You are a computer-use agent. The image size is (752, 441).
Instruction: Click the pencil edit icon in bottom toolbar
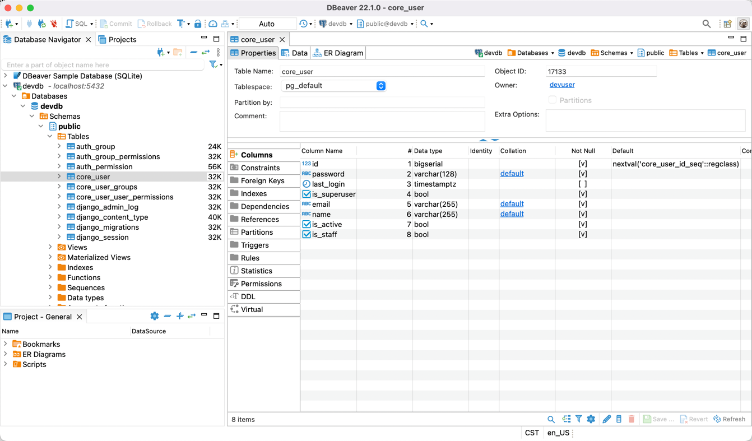pos(606,419)
